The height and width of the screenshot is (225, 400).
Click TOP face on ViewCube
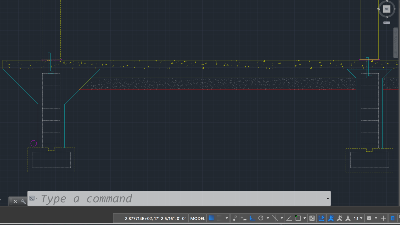click(387, 9)
